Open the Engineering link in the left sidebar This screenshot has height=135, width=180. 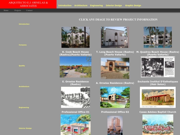click(x=24, y=107)
